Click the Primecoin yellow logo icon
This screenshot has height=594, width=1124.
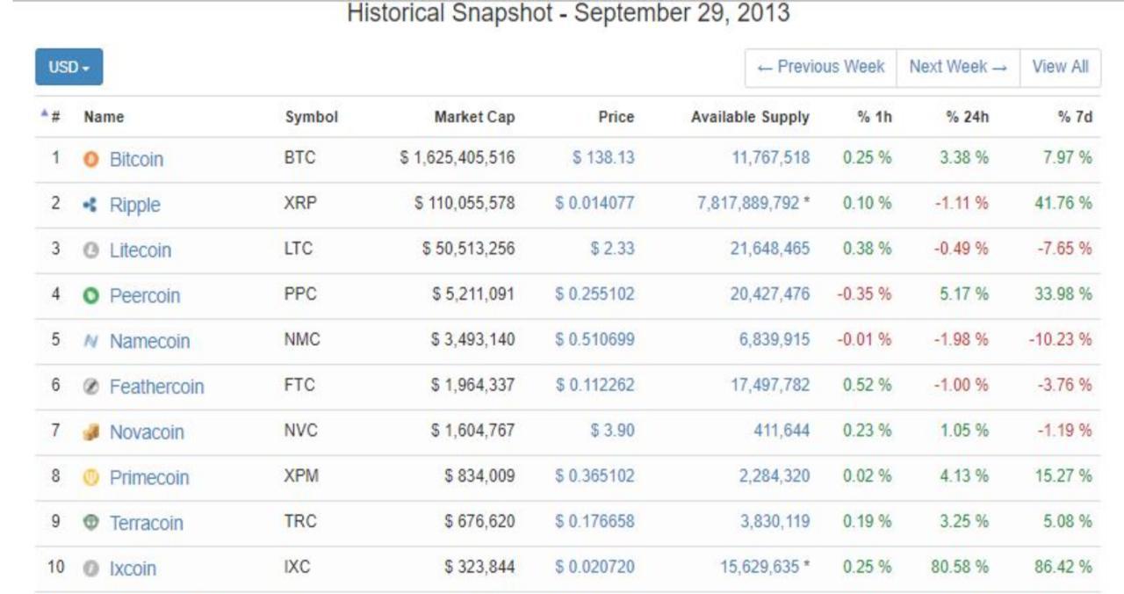pyautogui.click(x=90, y=478)
